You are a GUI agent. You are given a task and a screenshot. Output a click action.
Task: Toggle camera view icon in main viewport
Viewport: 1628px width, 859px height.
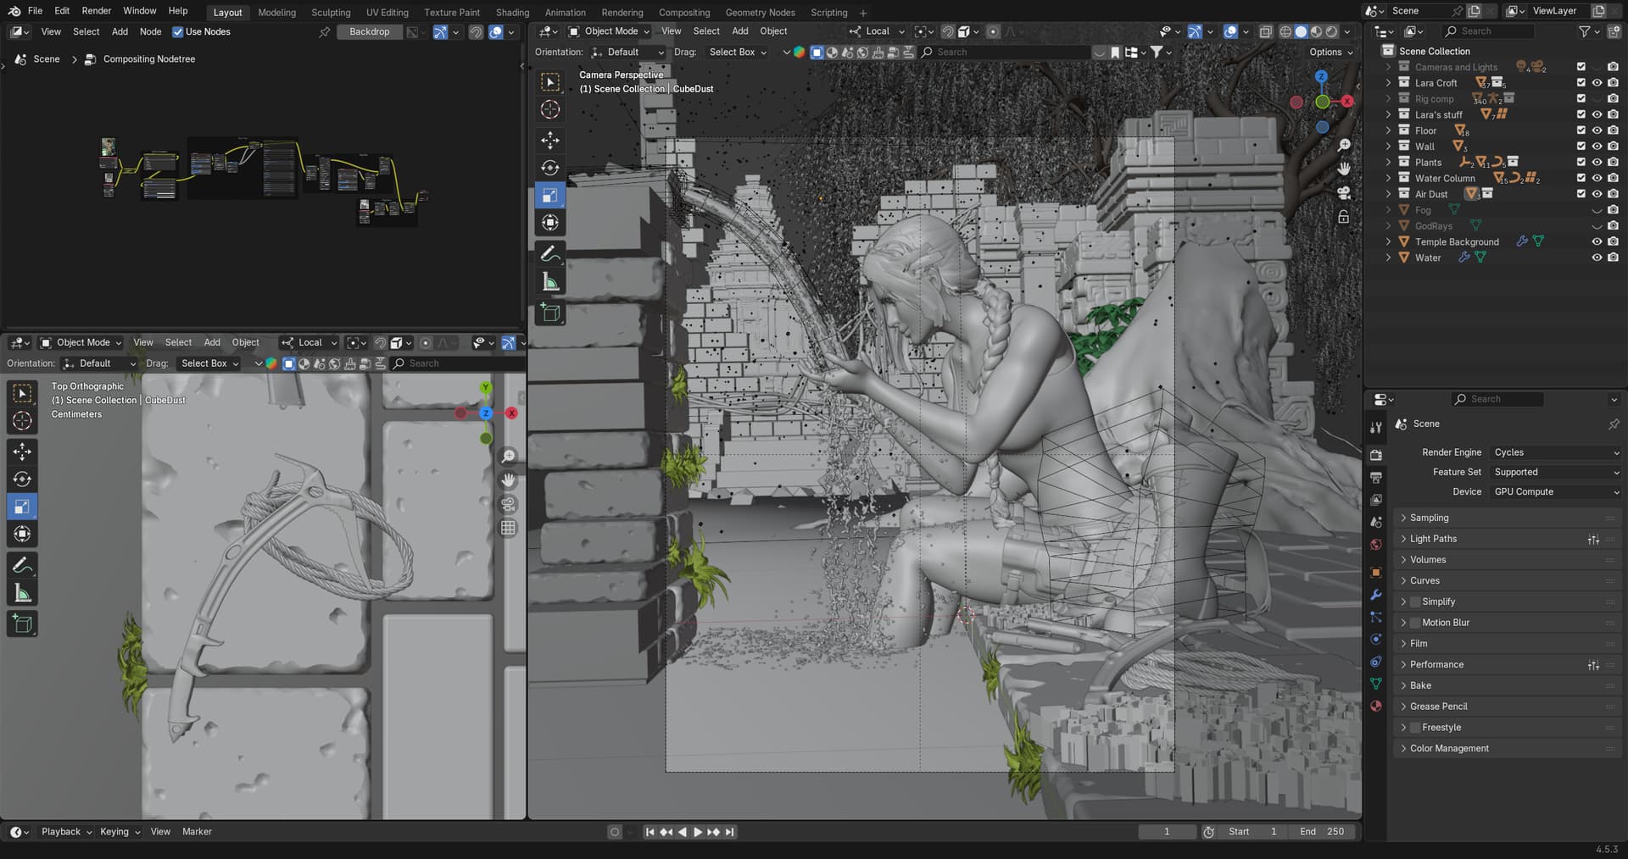1344,193
